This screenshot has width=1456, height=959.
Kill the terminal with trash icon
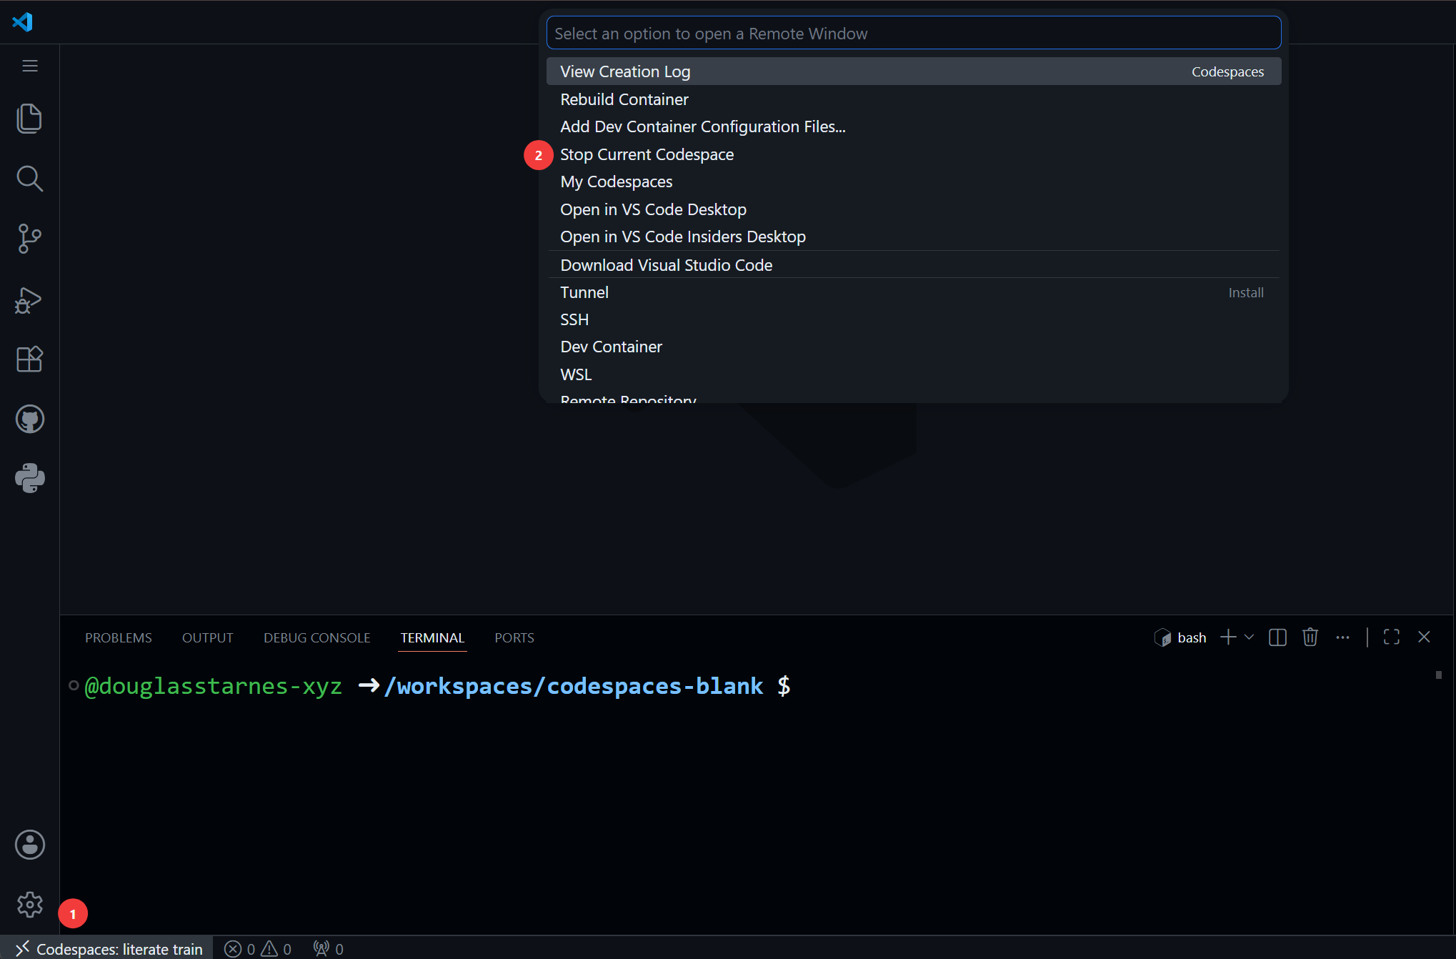pyautogui.click(x=1310, y=637)
